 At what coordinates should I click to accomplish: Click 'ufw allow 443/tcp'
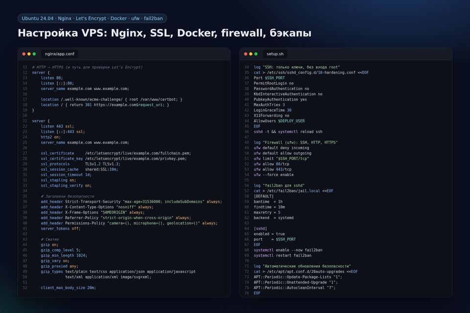273,170
